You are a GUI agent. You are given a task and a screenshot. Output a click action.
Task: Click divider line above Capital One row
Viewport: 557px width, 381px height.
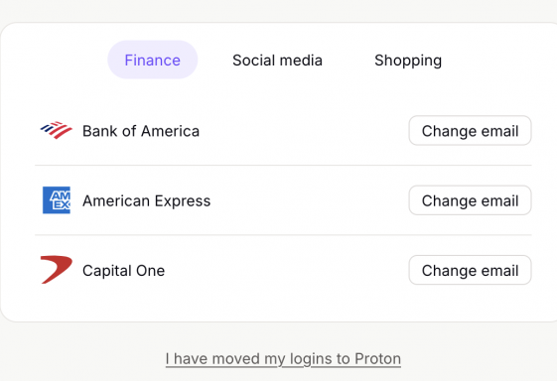[x=283, y=235]
